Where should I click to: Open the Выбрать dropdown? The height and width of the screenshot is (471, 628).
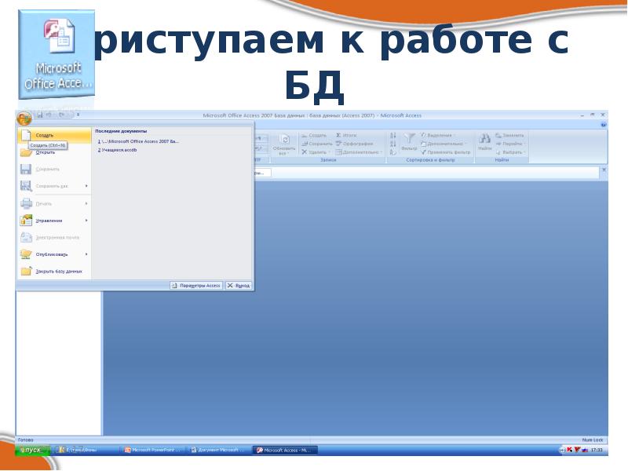pyautogui.click(x=511, y=152)
